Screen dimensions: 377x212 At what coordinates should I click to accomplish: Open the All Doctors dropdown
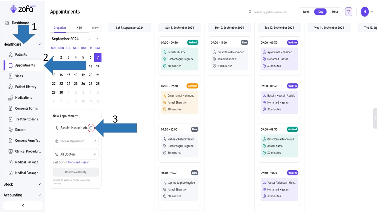point(76,154)
